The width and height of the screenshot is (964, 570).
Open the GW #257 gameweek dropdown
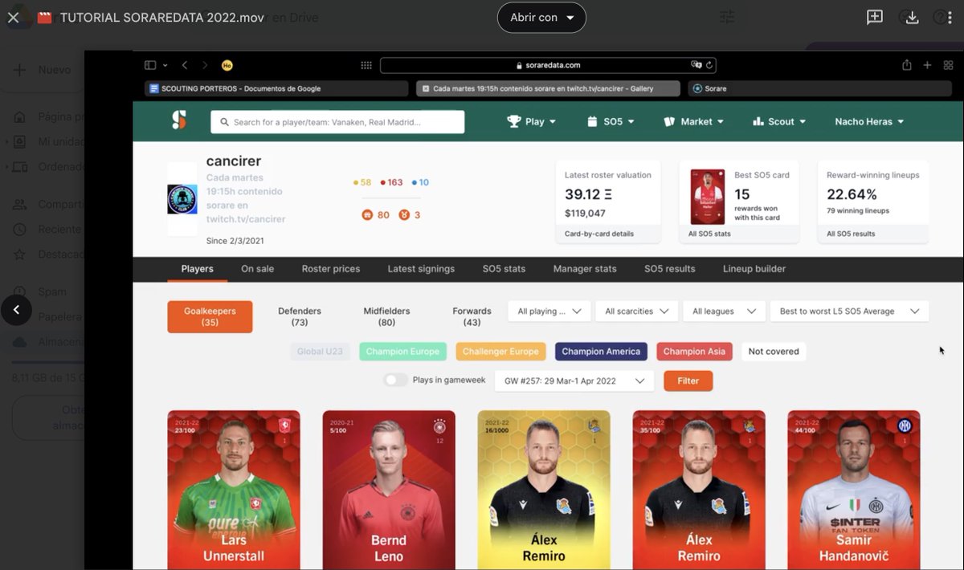574,381
